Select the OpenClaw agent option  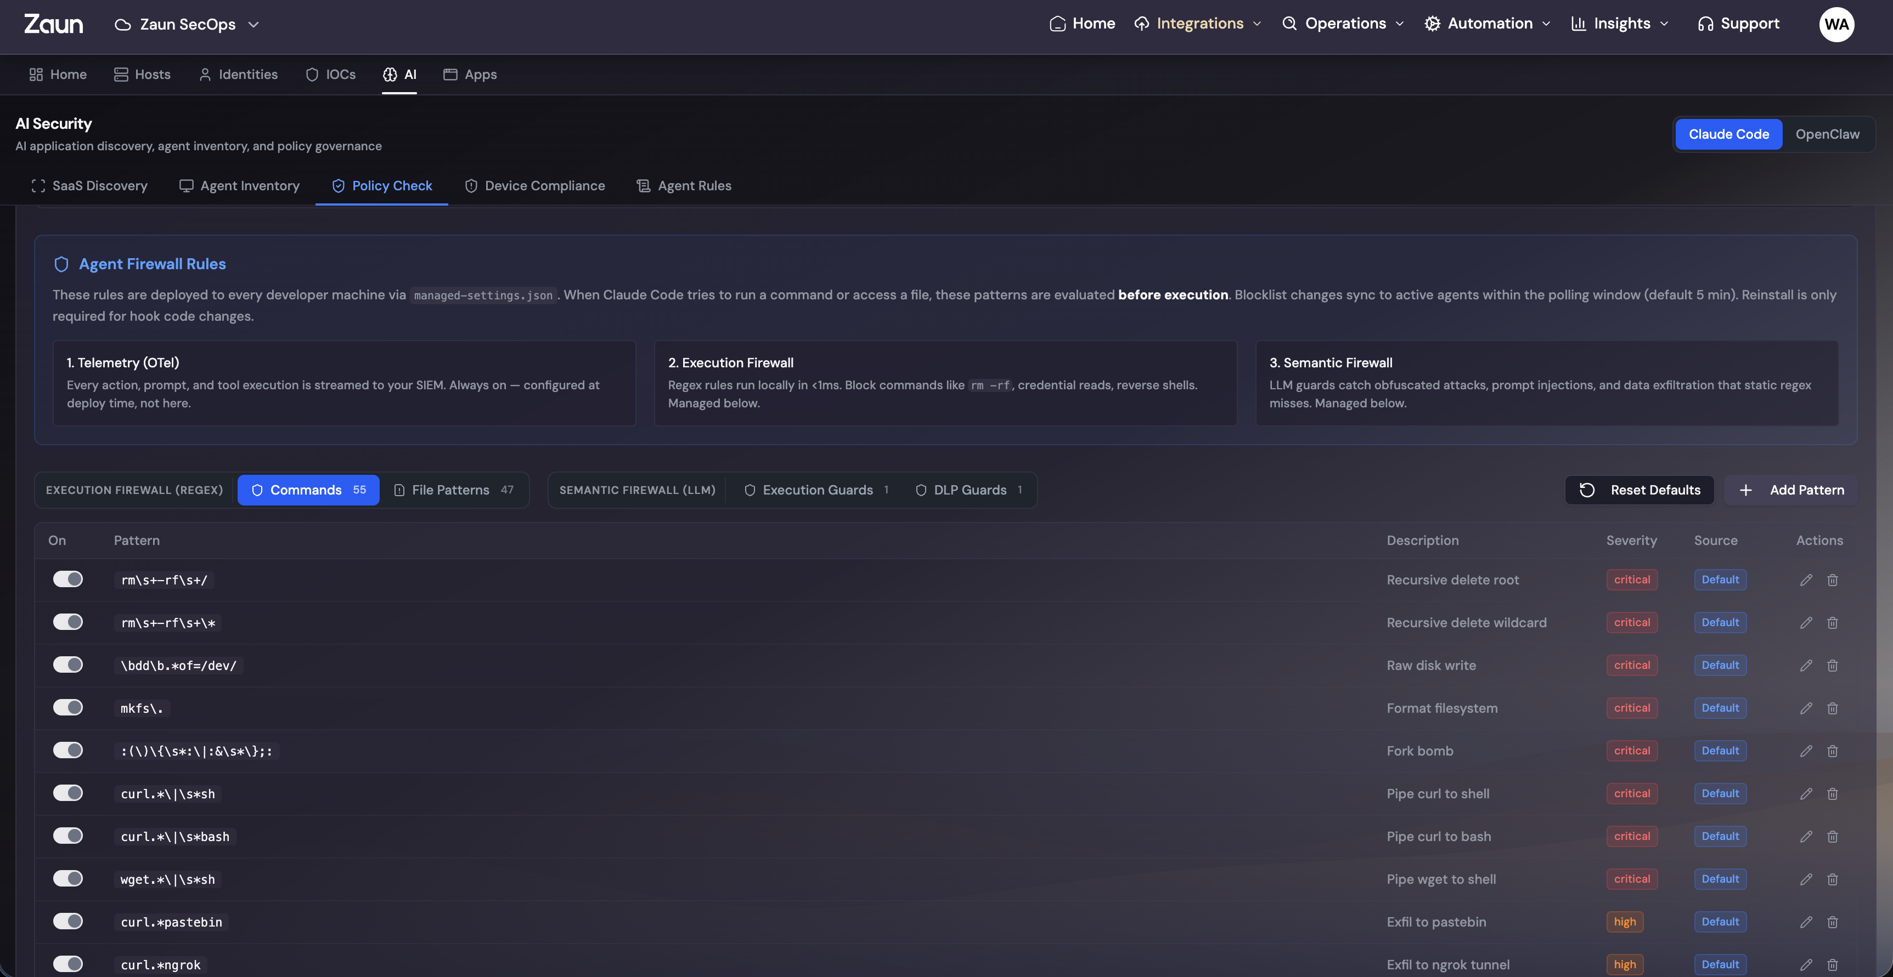pos(1827,134)
